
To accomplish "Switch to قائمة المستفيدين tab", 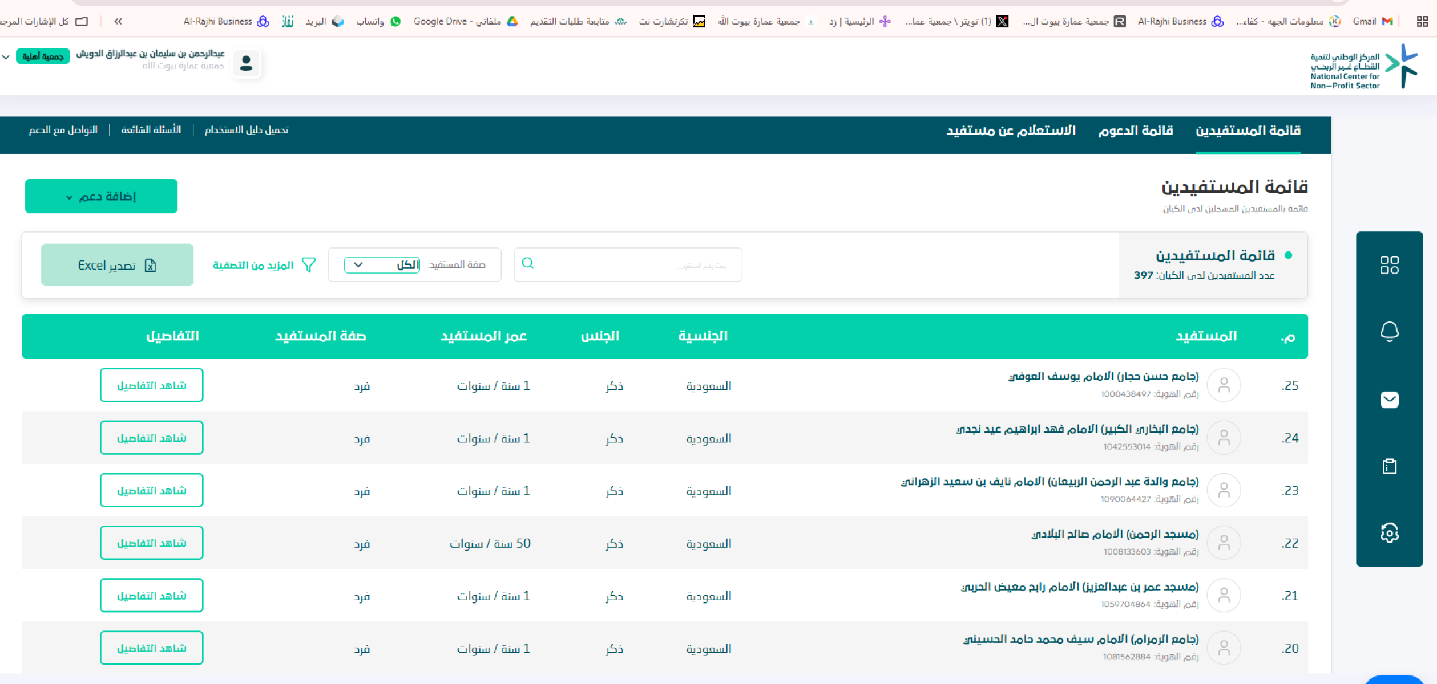I will pyautogui.click(x=1248, y=131).
